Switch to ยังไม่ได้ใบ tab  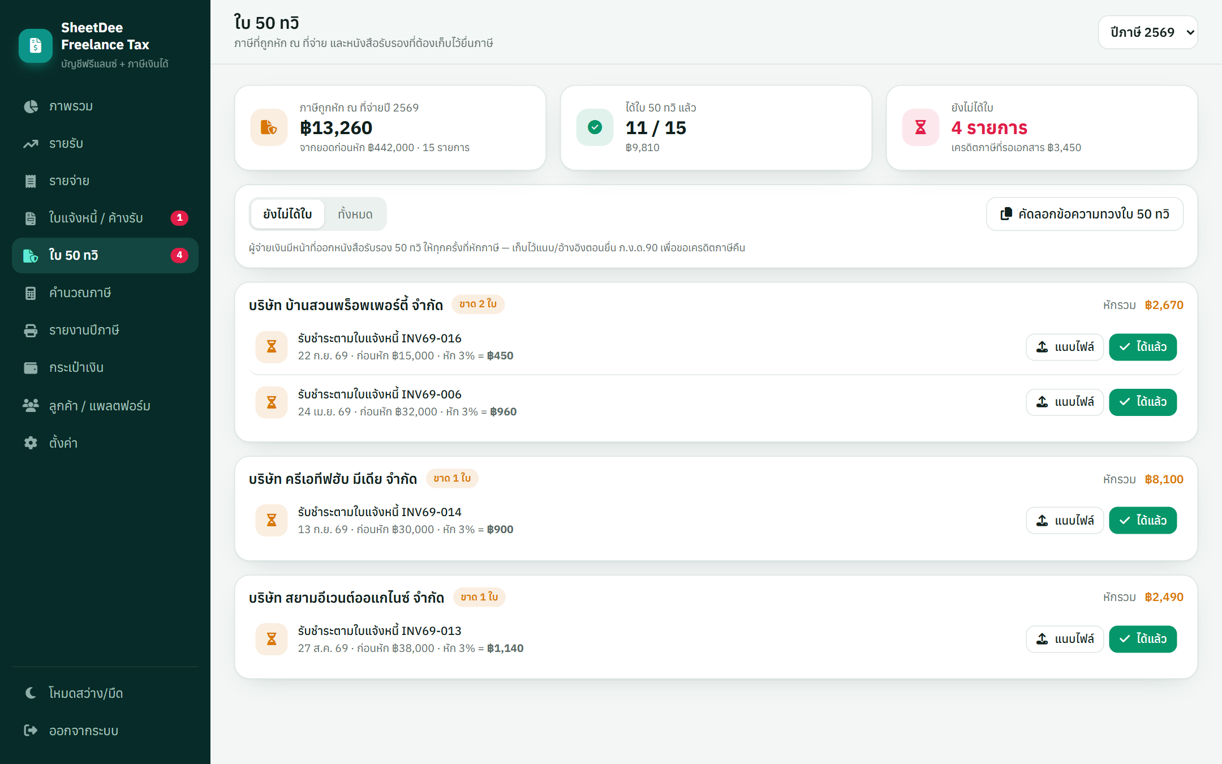tap(287, 214)
